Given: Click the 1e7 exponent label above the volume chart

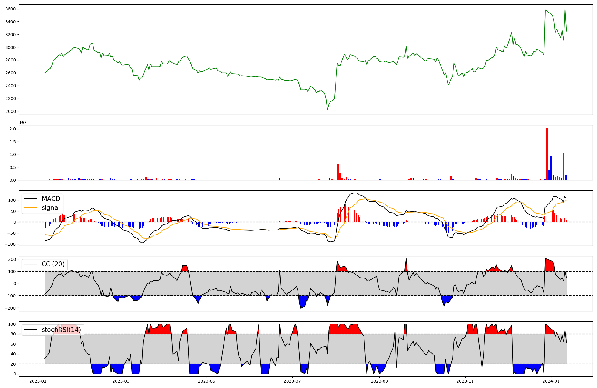Looking at the screenshot, I should 23,122.
